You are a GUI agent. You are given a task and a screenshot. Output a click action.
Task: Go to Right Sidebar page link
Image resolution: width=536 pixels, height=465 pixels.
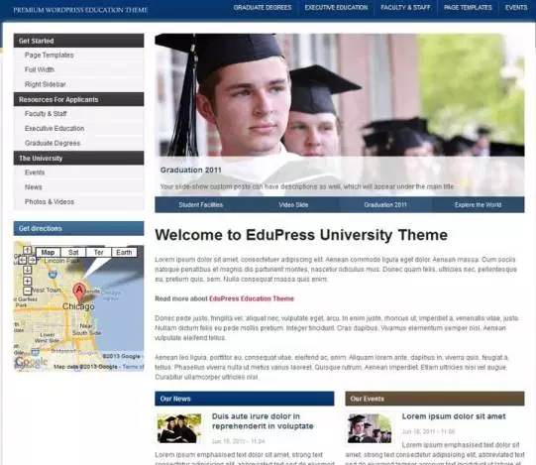46,84
